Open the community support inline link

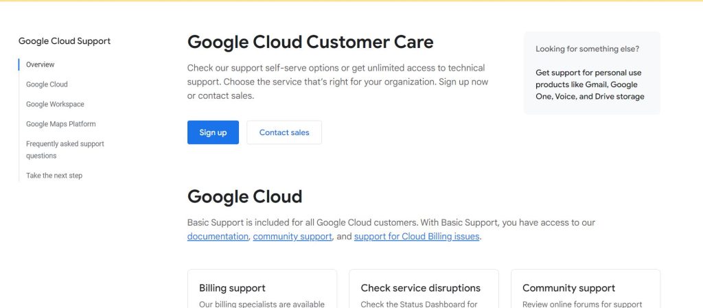[x=292, y=237]
